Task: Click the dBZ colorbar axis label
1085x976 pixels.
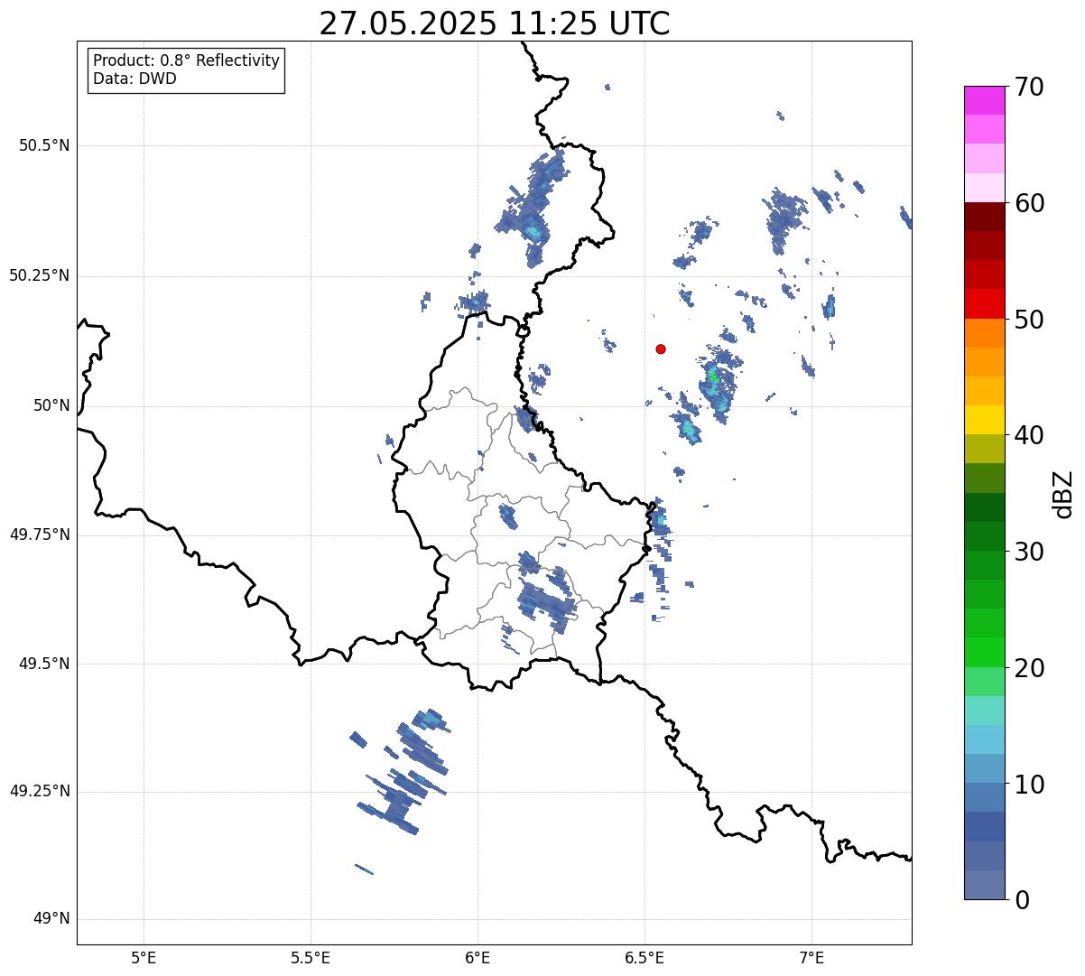Action: pyautogui.click(x=1063, y=493)
